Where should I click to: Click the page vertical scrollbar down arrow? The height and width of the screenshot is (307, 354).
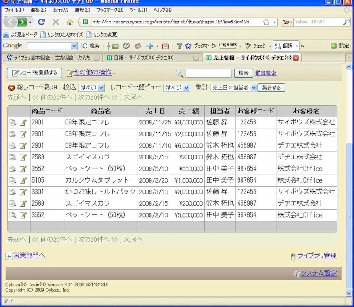tap(349, 293)
